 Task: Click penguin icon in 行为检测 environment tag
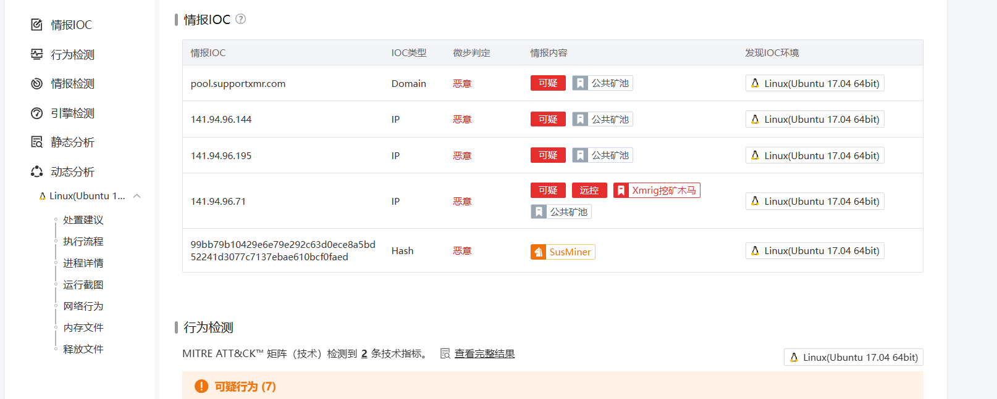click(x=794, y=357)
